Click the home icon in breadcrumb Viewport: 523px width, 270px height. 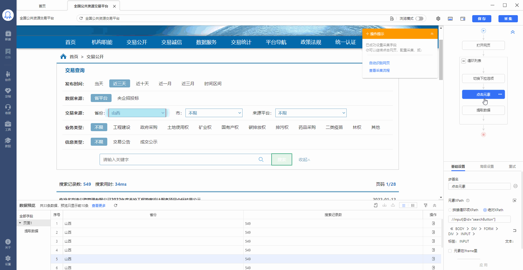[x=63, y=56]
